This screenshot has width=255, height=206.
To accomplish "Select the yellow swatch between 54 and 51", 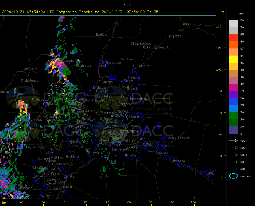I will coord(233,59).
